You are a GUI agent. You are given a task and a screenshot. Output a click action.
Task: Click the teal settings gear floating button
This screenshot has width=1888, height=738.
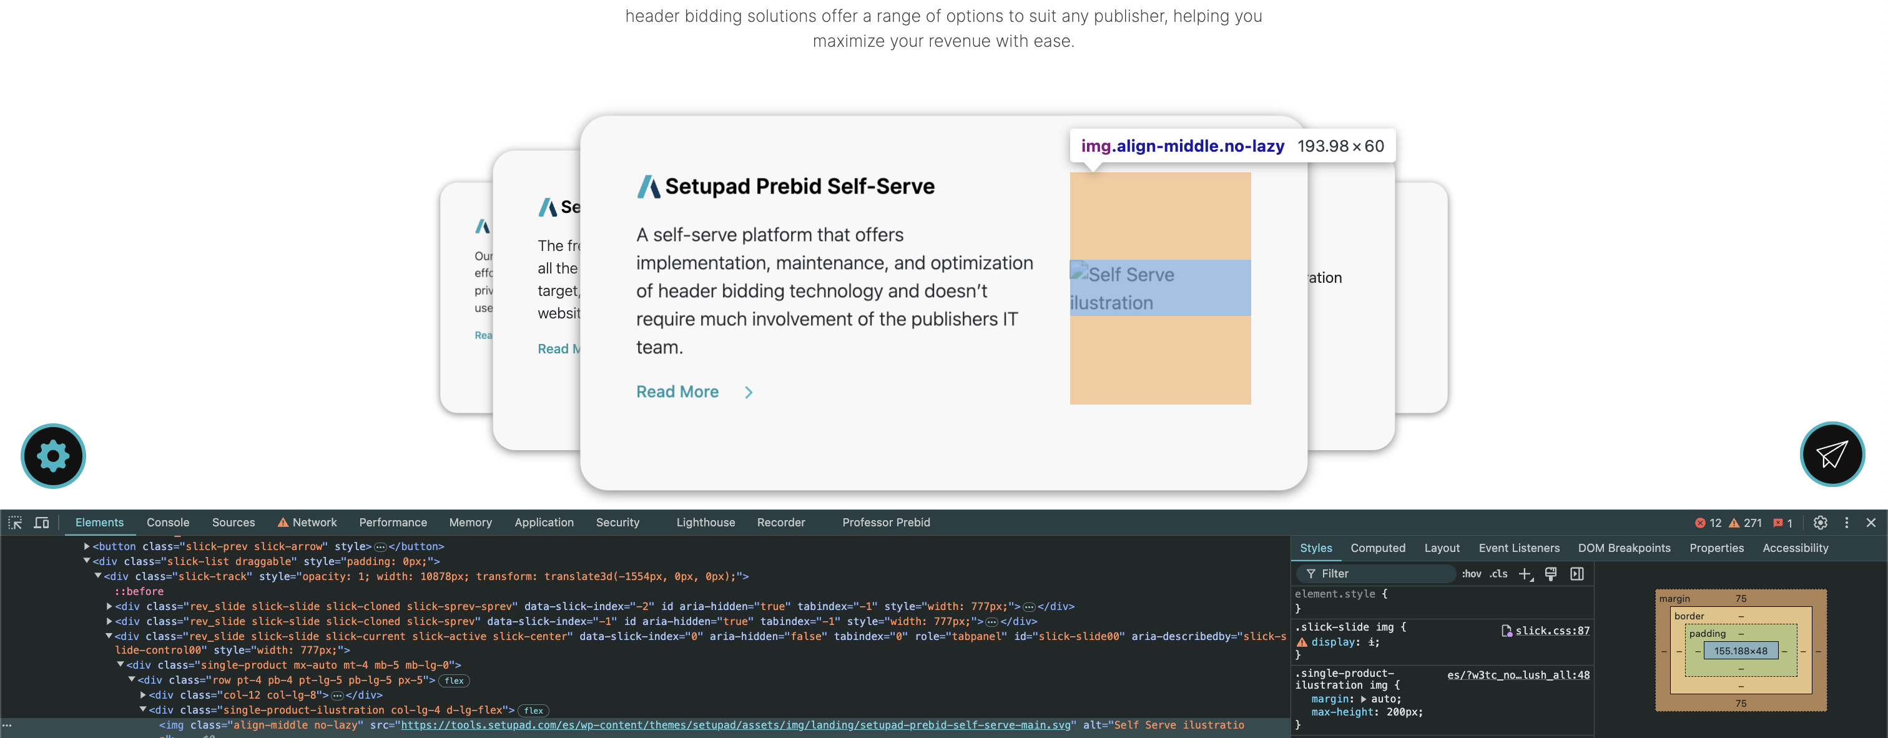pyautogui.click(x=54, y=456)
